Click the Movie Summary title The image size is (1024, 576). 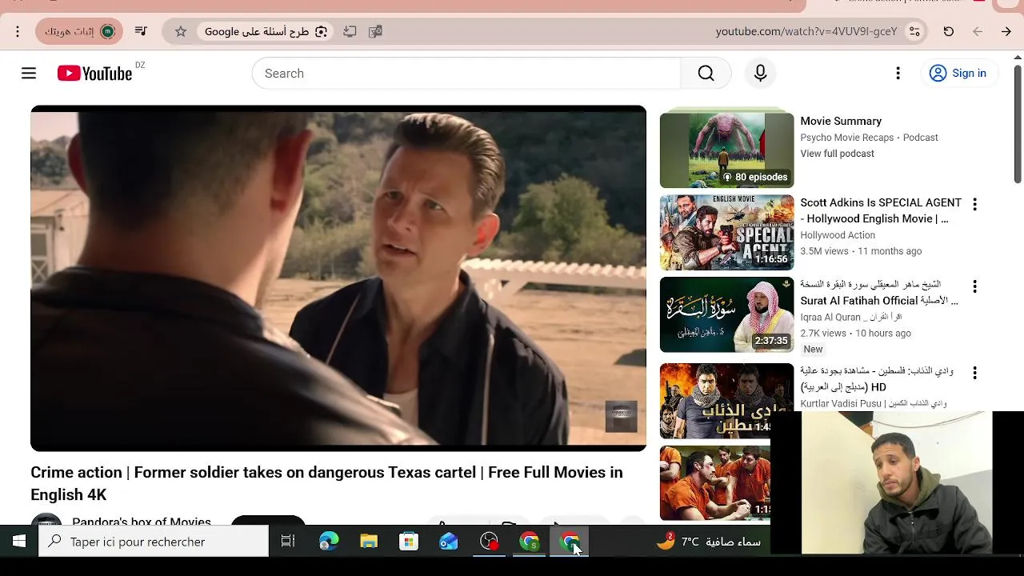tap(841, 121)
